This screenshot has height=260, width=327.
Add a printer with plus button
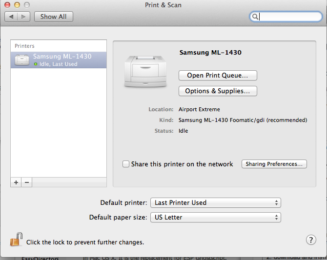(x=16, y=182)
